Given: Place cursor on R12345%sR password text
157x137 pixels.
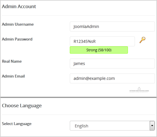Looking at the screenshot, I should pos(85,41).
